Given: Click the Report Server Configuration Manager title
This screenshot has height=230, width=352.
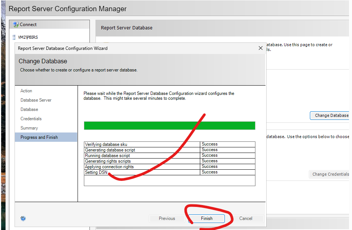Looking at the screenshot, I should click(x=67, y=9).
